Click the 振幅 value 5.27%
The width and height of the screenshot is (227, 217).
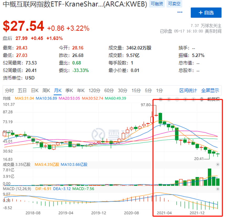click(198, 55)
